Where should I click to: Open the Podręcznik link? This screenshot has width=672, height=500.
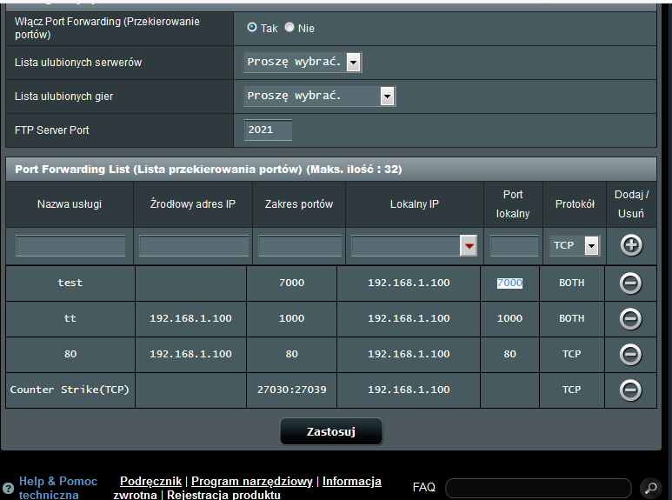coord(151,481)
